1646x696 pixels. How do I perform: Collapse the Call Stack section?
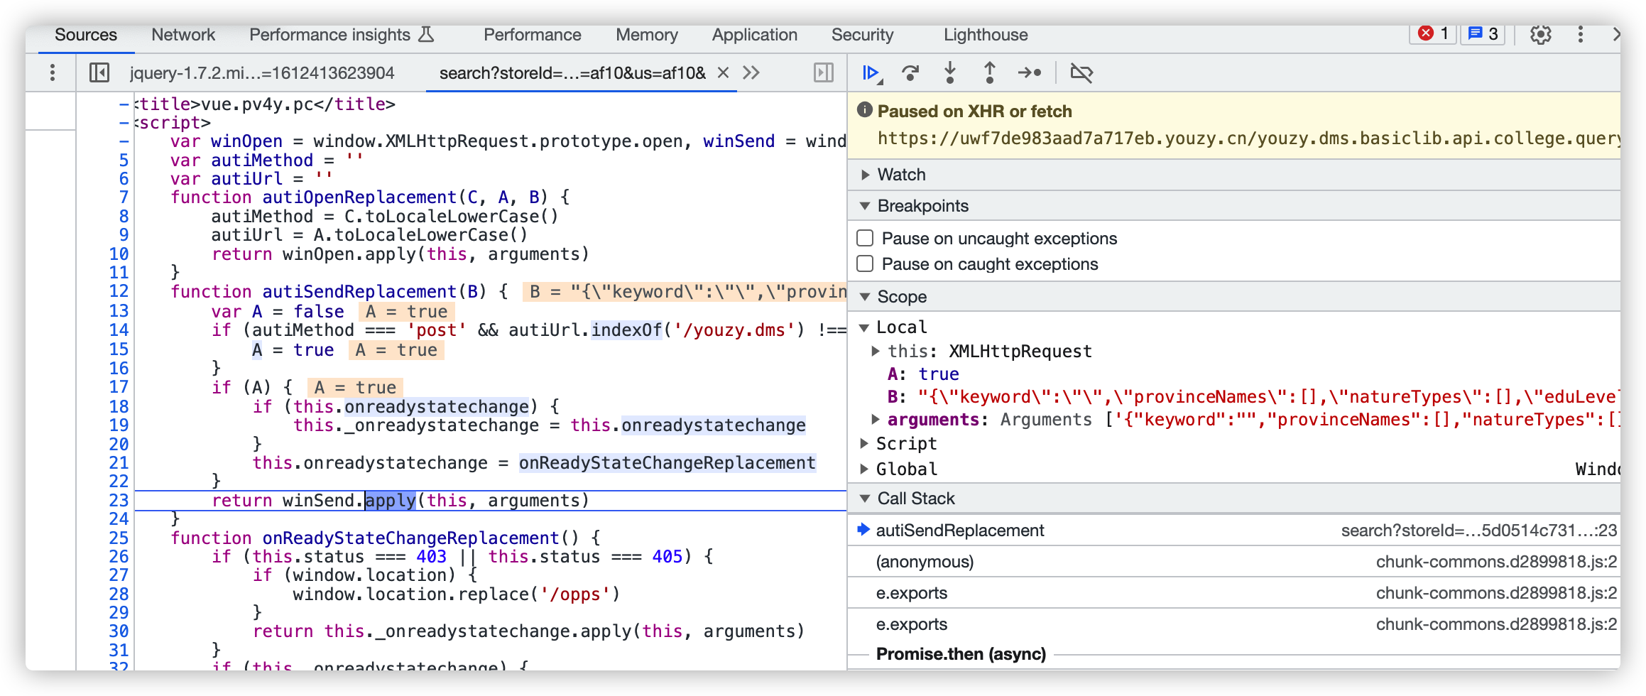865,499
